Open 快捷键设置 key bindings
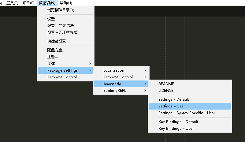 [57, 41]
